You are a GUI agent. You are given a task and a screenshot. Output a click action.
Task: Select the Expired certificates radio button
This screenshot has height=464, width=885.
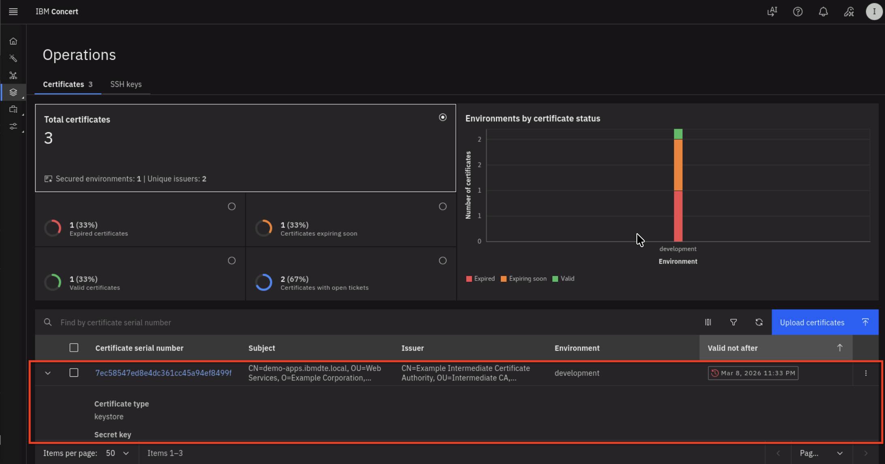point(232,207)
